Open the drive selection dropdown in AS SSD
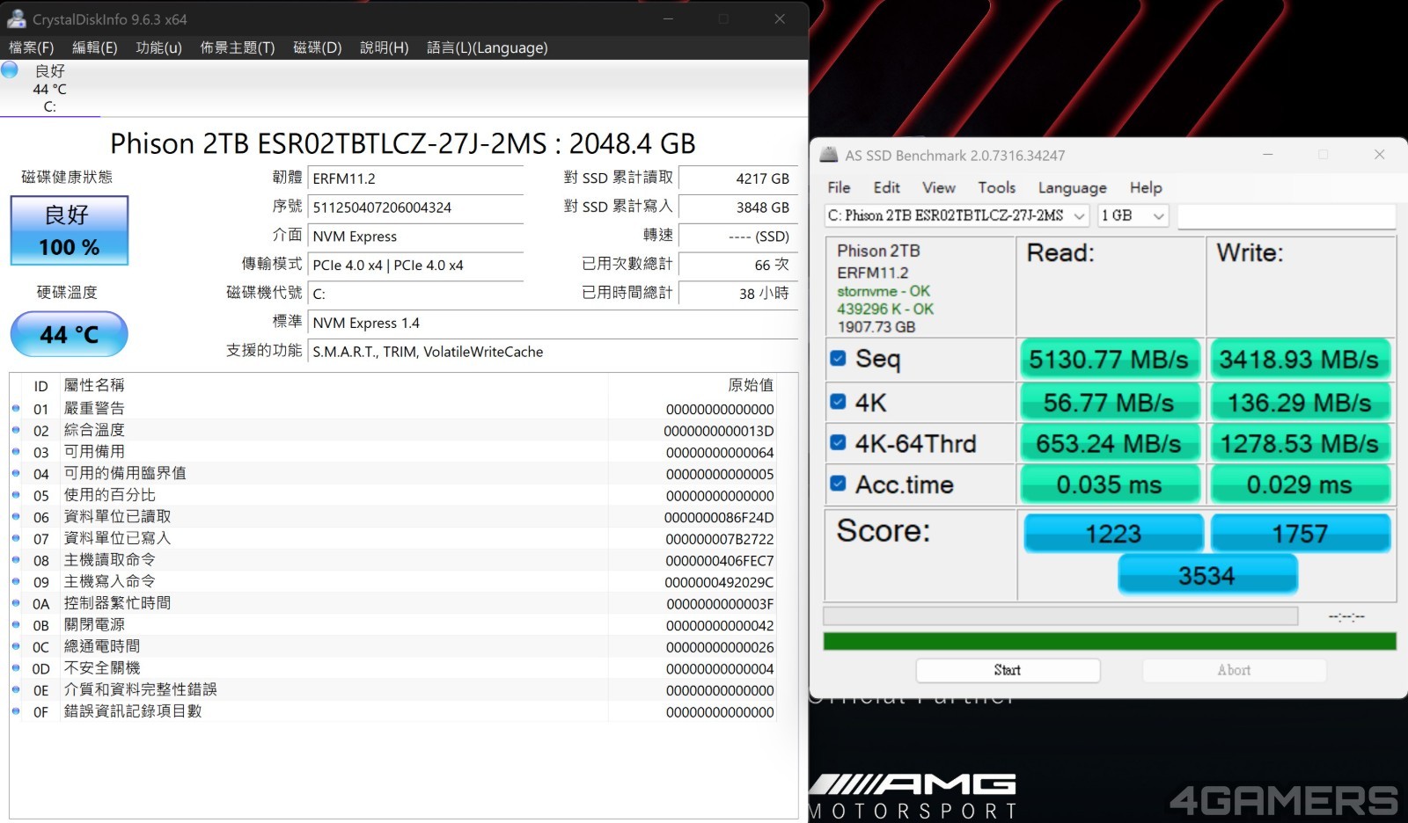The width and height of the screenshot is (1408, 823). [x=957, y=215]
